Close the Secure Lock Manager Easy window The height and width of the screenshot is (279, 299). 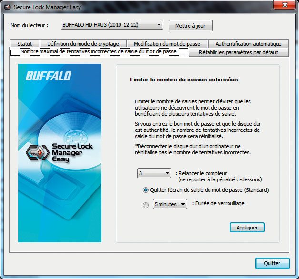point(285,5)
